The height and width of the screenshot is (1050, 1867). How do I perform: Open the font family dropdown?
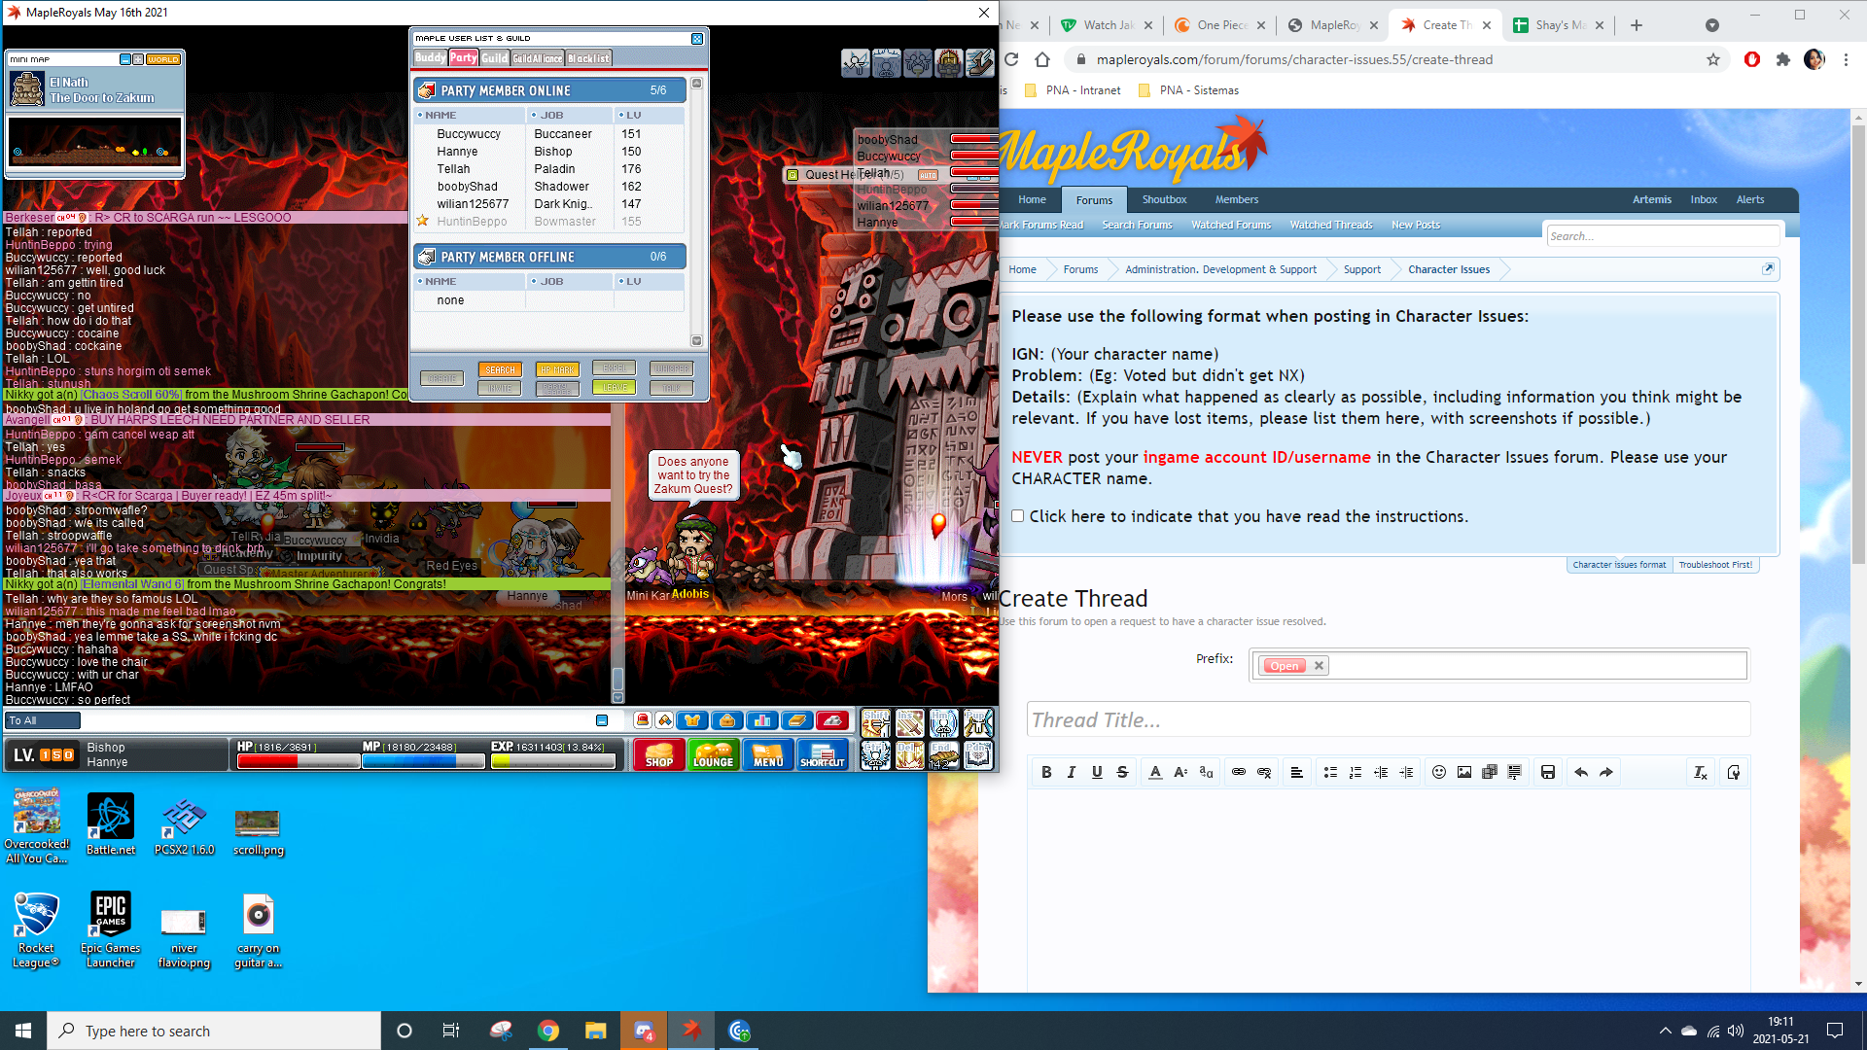click(1206, 772)
